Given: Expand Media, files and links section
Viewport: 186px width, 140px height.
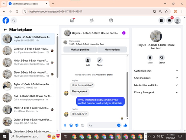Looking at the screenshot, I should pos(156,85).
